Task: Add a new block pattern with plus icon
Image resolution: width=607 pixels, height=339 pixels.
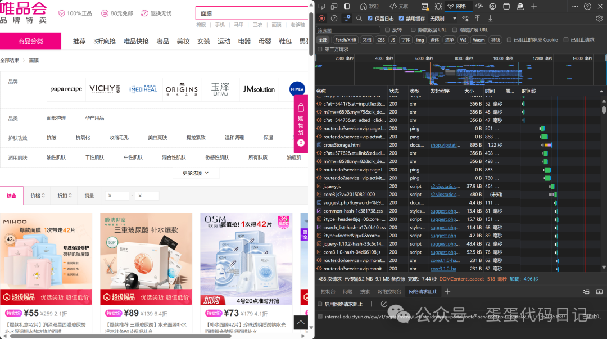Action: point(372,304)
